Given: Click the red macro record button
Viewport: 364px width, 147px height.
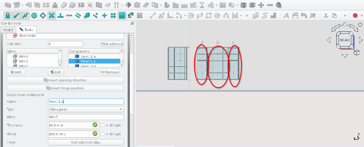Looking at the screenshot, I should (355, 15).
